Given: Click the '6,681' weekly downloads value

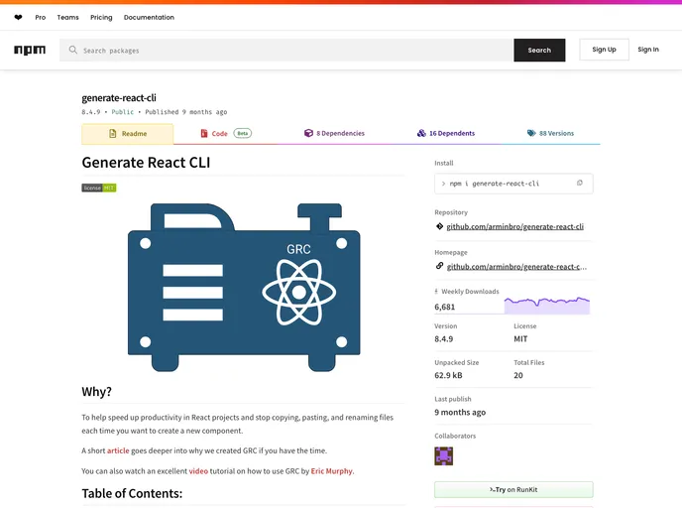Looking at the screenshot, I should pyautogui.click(x=444, y=307).
